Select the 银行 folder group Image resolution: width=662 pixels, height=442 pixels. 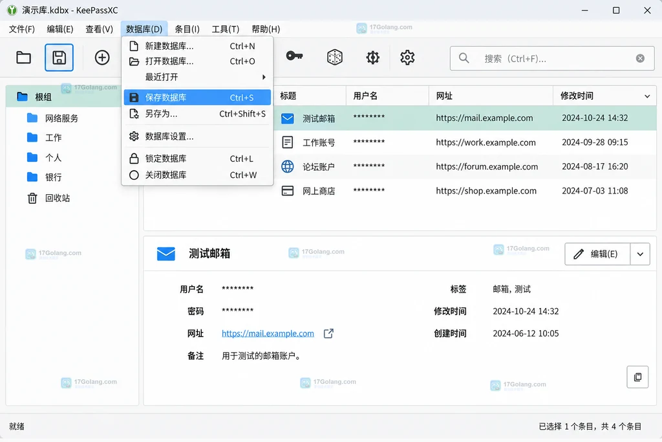pos(45,177)
